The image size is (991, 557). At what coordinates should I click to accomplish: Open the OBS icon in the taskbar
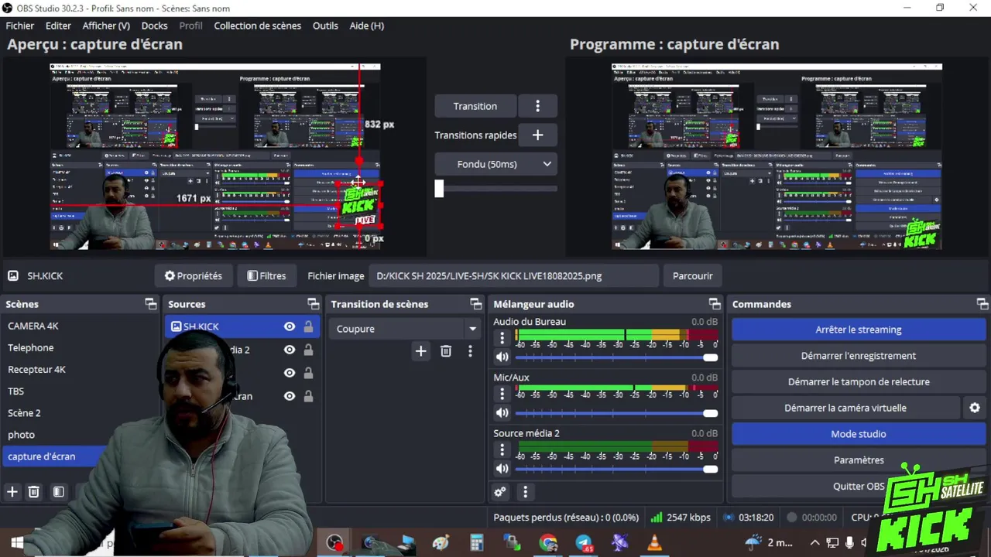tap(334, 543)
